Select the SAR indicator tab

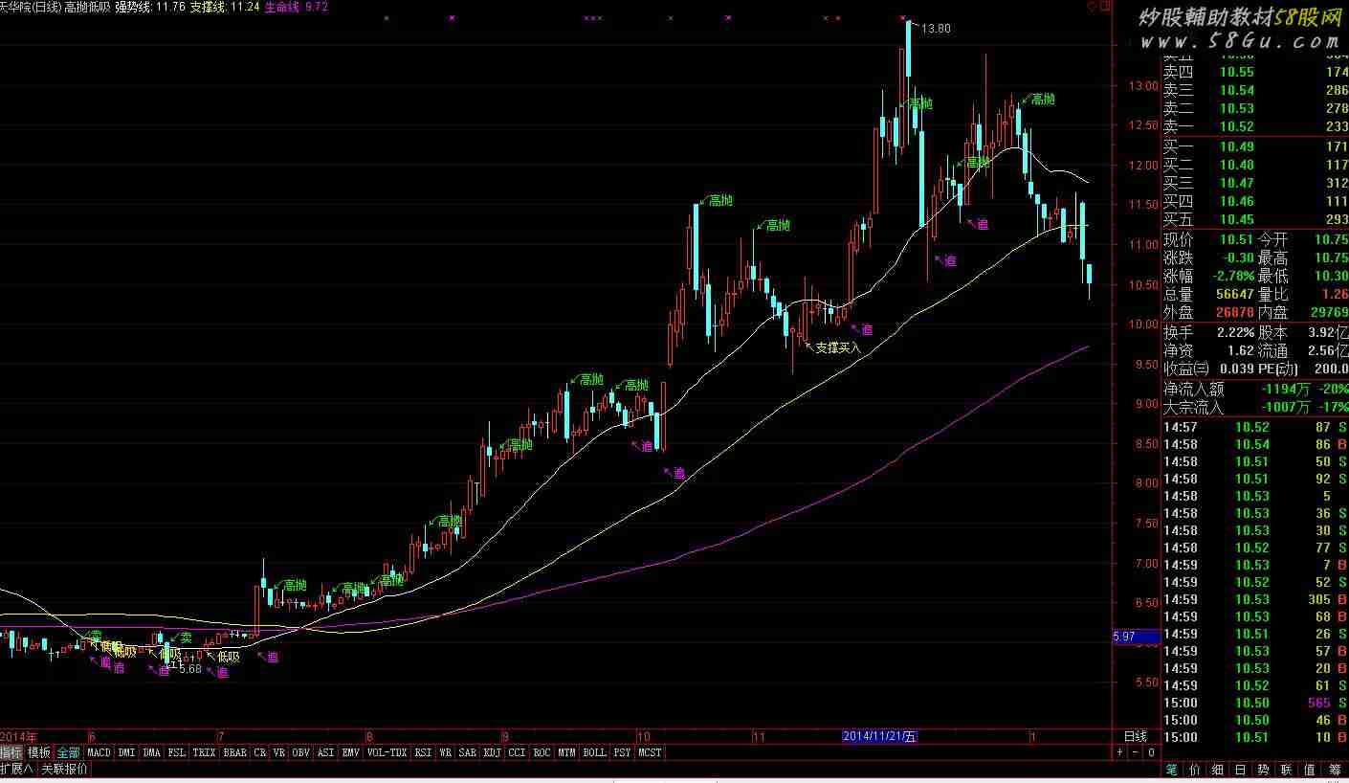(468, 752)
